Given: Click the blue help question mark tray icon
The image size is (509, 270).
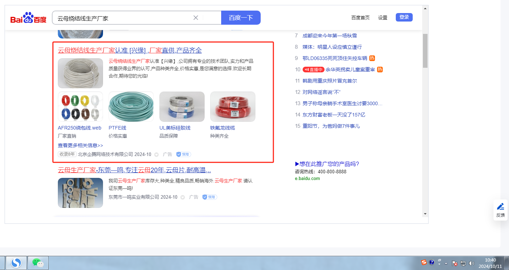Looking at the screenshot, I should coord(431,262).
